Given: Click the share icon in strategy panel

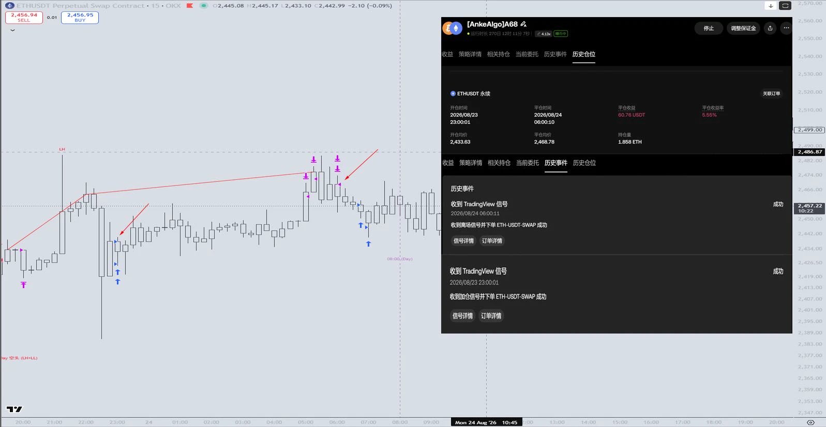Looking at the screenshot, I should [770, 28].
